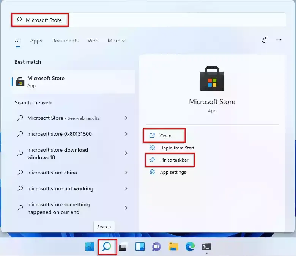Viewport: 296px width, 256px height.
Task: Open the Terminal icon on taskbar
Action: [x=207, y=247]
